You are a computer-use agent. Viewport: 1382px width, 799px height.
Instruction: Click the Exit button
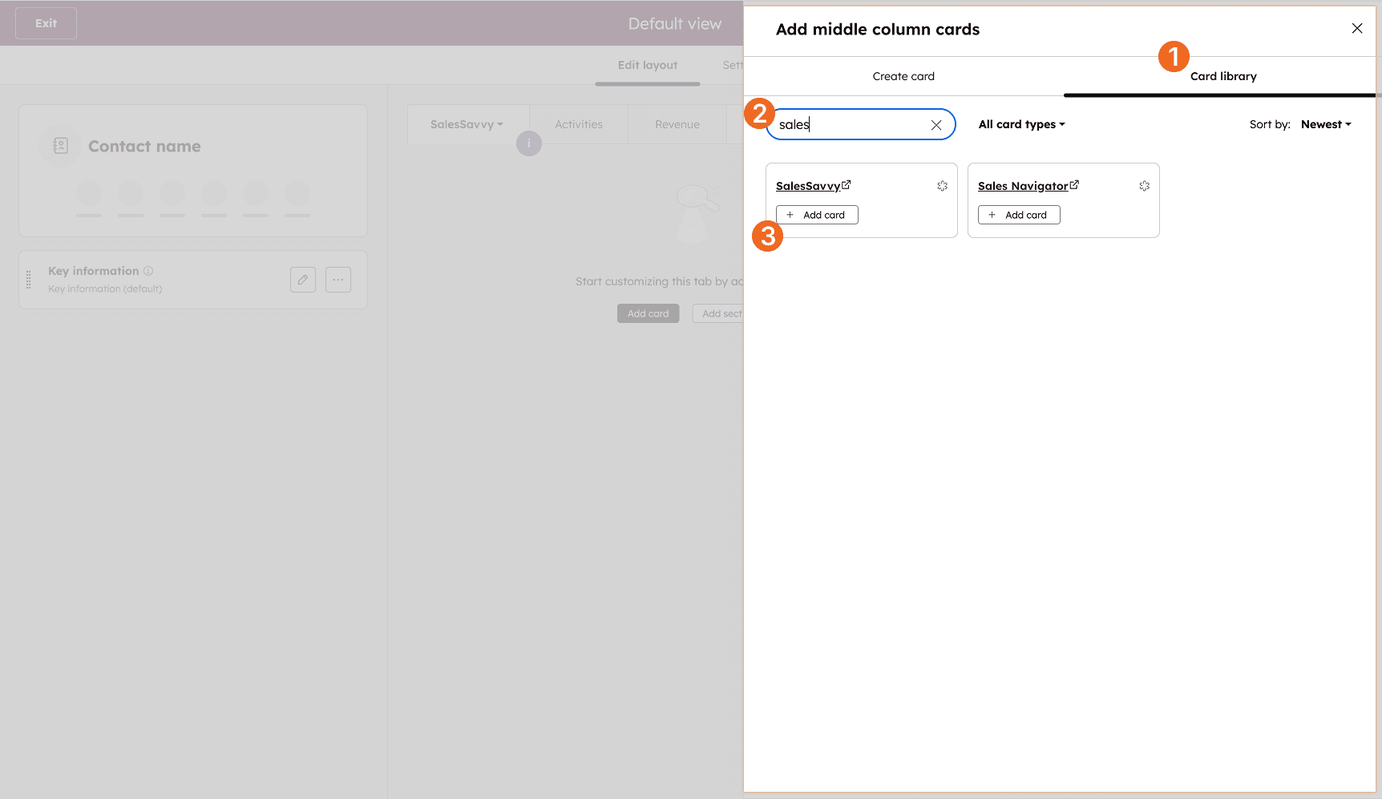[x=46, y=23]
